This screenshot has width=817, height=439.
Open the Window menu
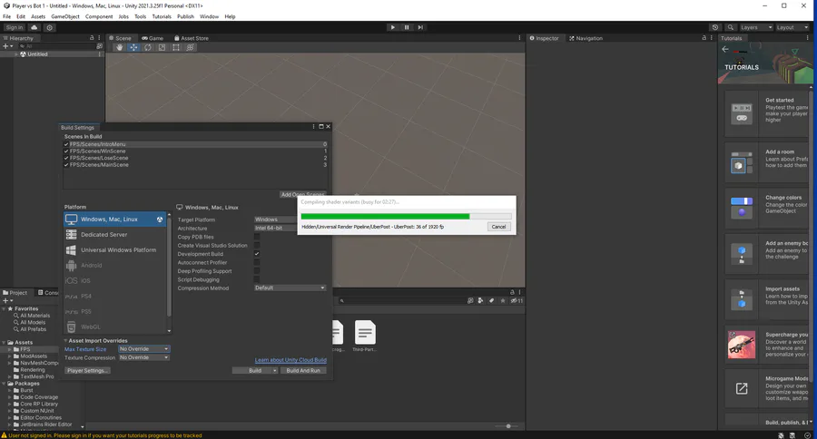coord(209,16)
